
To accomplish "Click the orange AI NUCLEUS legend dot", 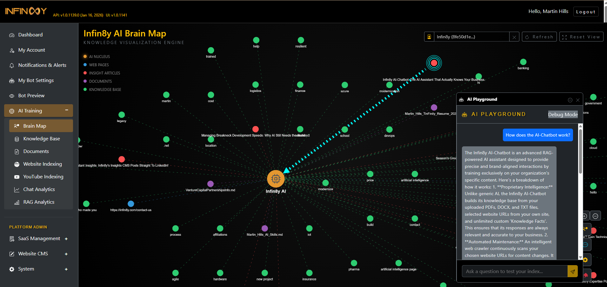I will [x=85, y=56].
